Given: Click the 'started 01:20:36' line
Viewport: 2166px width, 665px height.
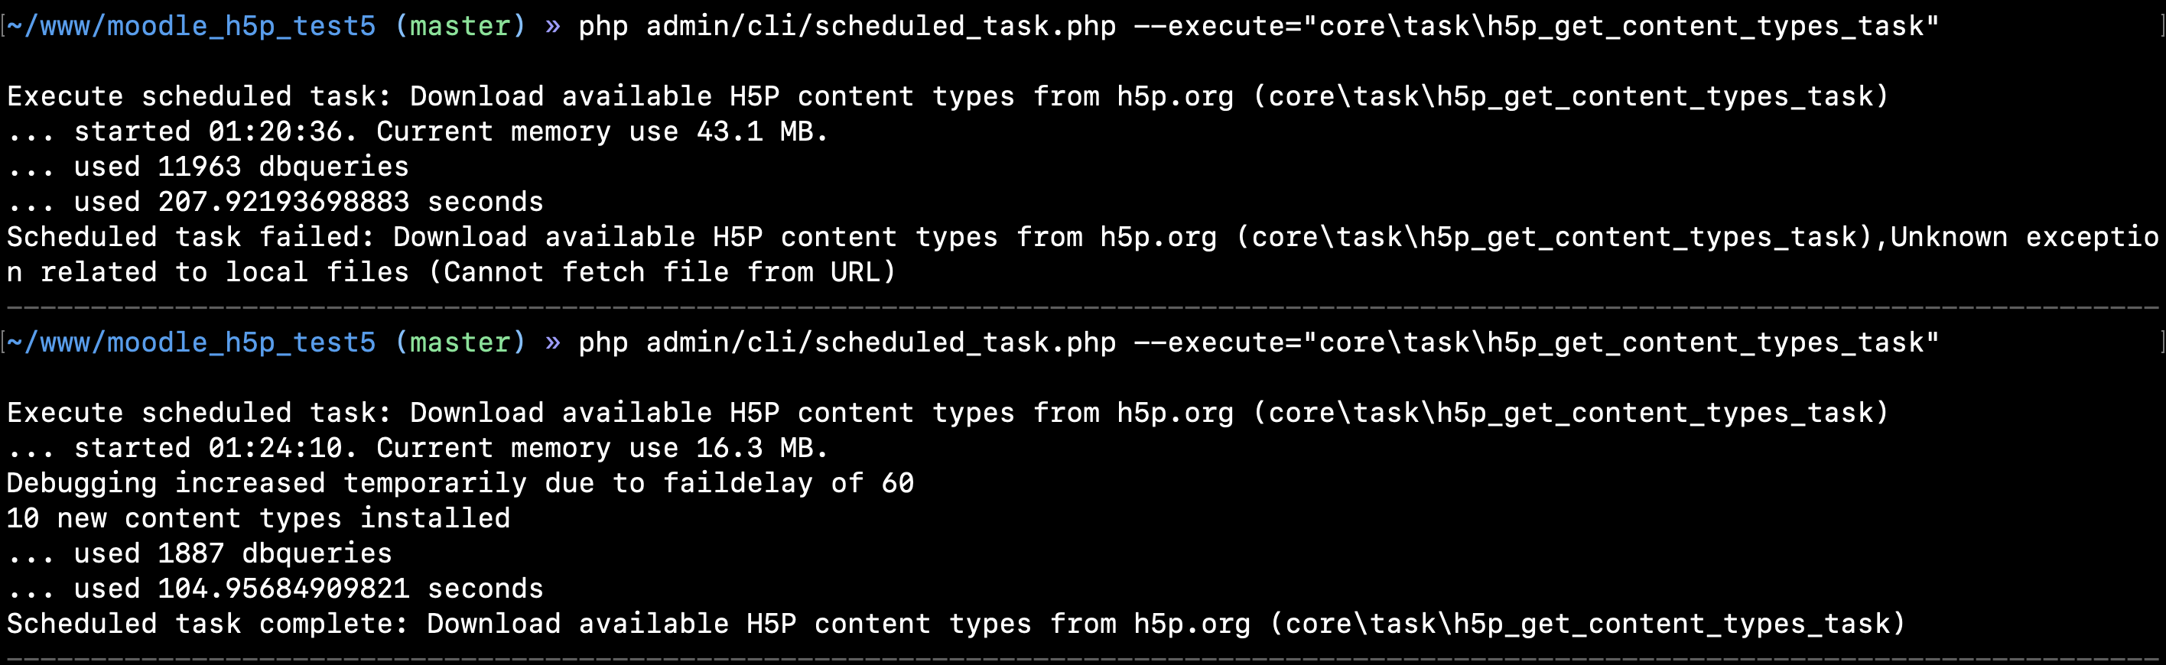Looking at the screenshot, I should tap(418, 131).
